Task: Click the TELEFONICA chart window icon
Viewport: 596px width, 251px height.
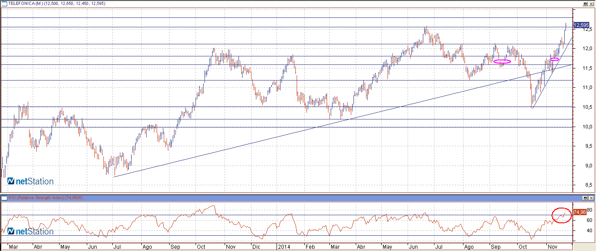Action: tap(4, 3)
